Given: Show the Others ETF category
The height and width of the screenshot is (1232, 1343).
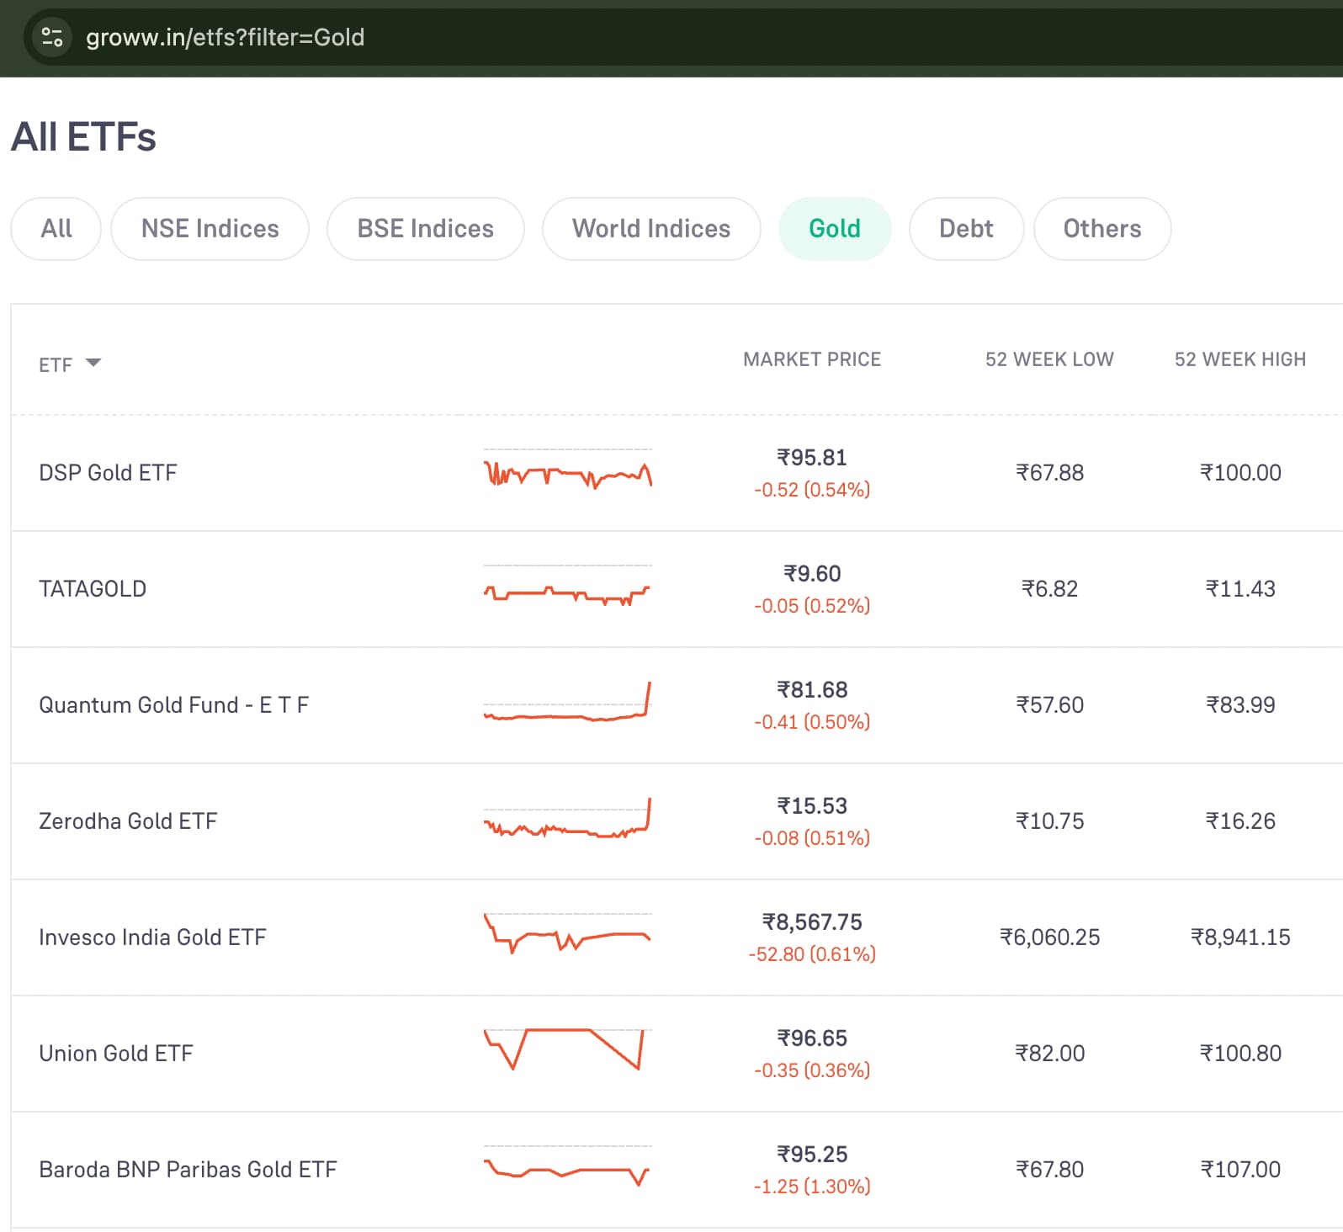Looking at the screenshot, I should pos(1102,229).
